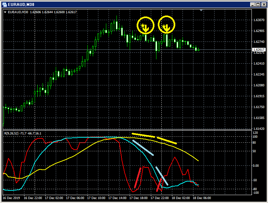The width and height of the screenshot is (268, 203).
Task: Click the indicator scale 0.00 label
Action: pyautogui.click(x=256, y=166)
